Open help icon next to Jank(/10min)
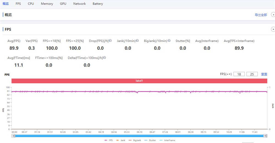The height and width of the screenshot is (143, 275). tap(137, 41)
